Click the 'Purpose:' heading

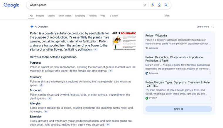click(35, 63)
